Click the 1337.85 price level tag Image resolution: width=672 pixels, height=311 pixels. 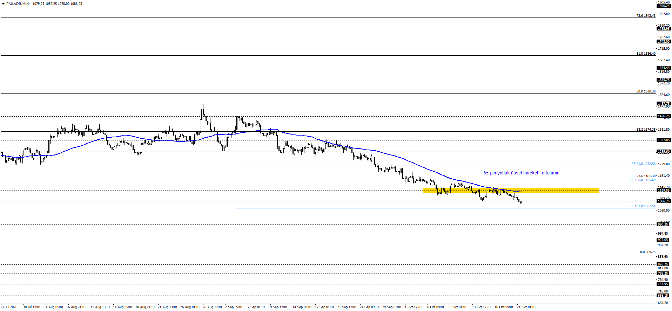click(664, 140)
